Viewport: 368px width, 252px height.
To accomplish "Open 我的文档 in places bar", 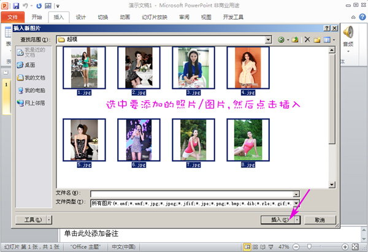I will tap(31, 77).
